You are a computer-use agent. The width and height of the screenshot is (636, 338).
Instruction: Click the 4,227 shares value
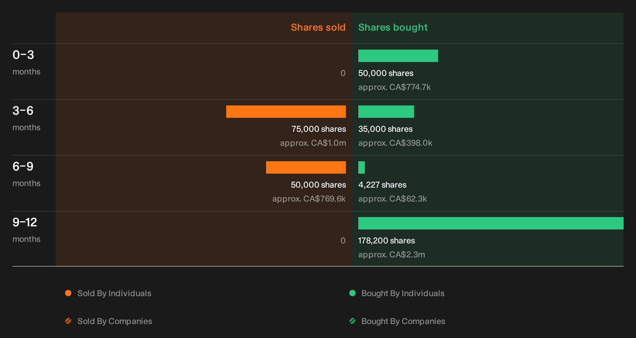pos(382,185)
